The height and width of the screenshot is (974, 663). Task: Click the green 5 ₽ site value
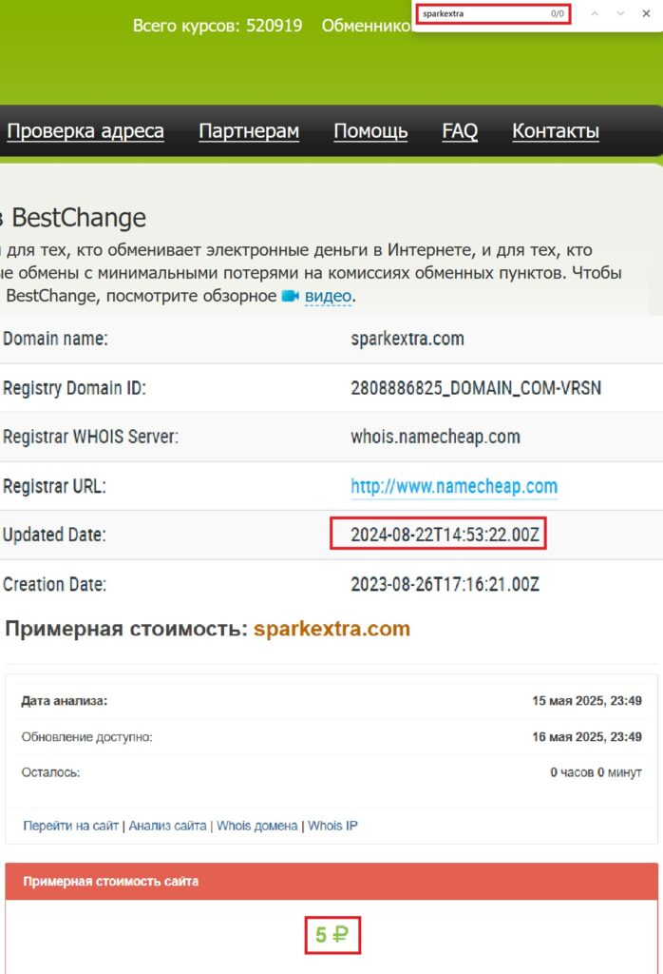click(331, 934)
